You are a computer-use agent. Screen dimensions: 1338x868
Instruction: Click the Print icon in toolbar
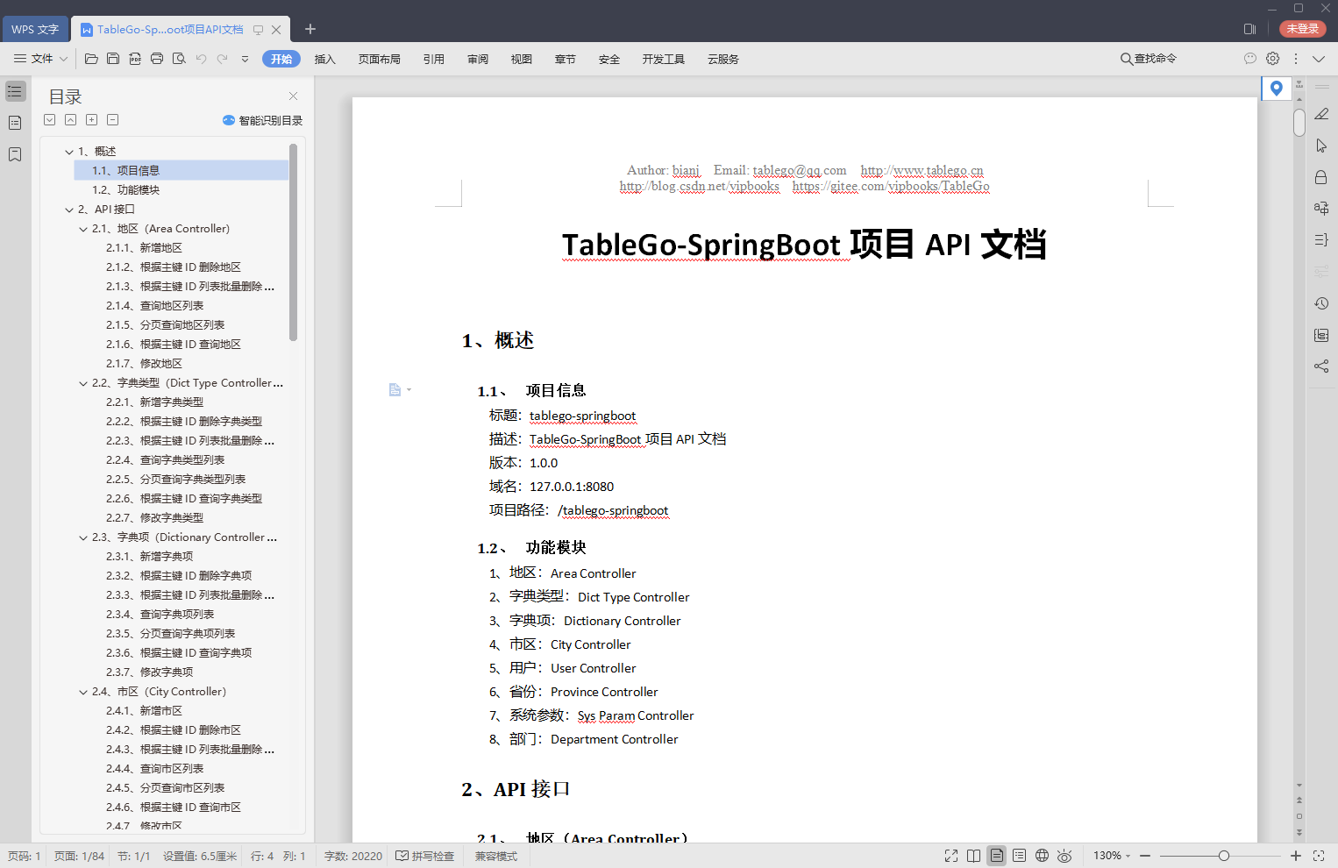(x=157, y=59)
